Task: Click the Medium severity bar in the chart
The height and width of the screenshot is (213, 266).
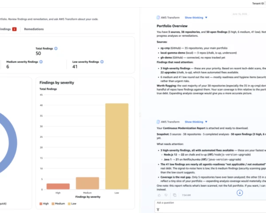Action: pyautogui.click(x=87, y=183)
